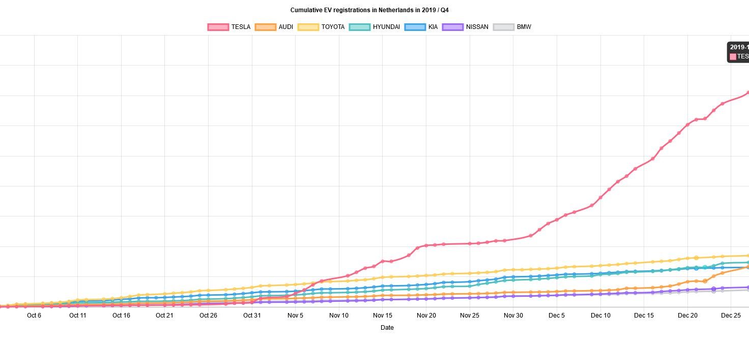Click the Nov 20 axis label
This screenshot has height=346, width=749.
tap(426, 316)
